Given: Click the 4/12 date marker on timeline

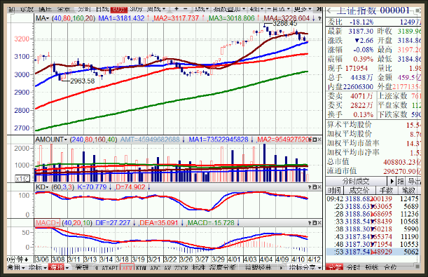Looking at the screenshot, I should click(x=315, y=259).
